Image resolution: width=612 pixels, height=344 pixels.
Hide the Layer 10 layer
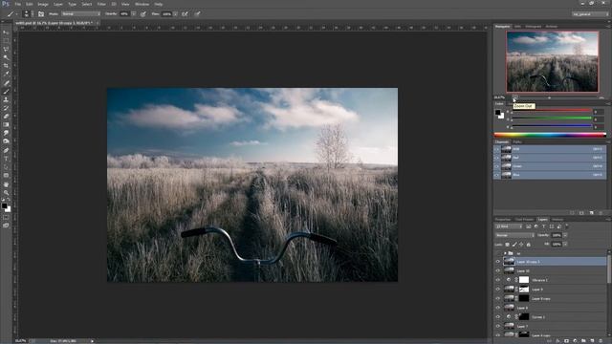tap(497, 270)
